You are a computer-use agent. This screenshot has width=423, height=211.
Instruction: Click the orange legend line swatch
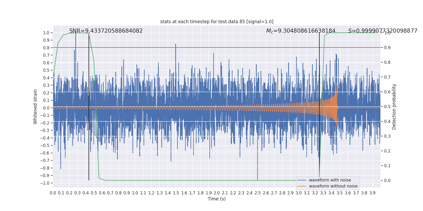(302, 186)
